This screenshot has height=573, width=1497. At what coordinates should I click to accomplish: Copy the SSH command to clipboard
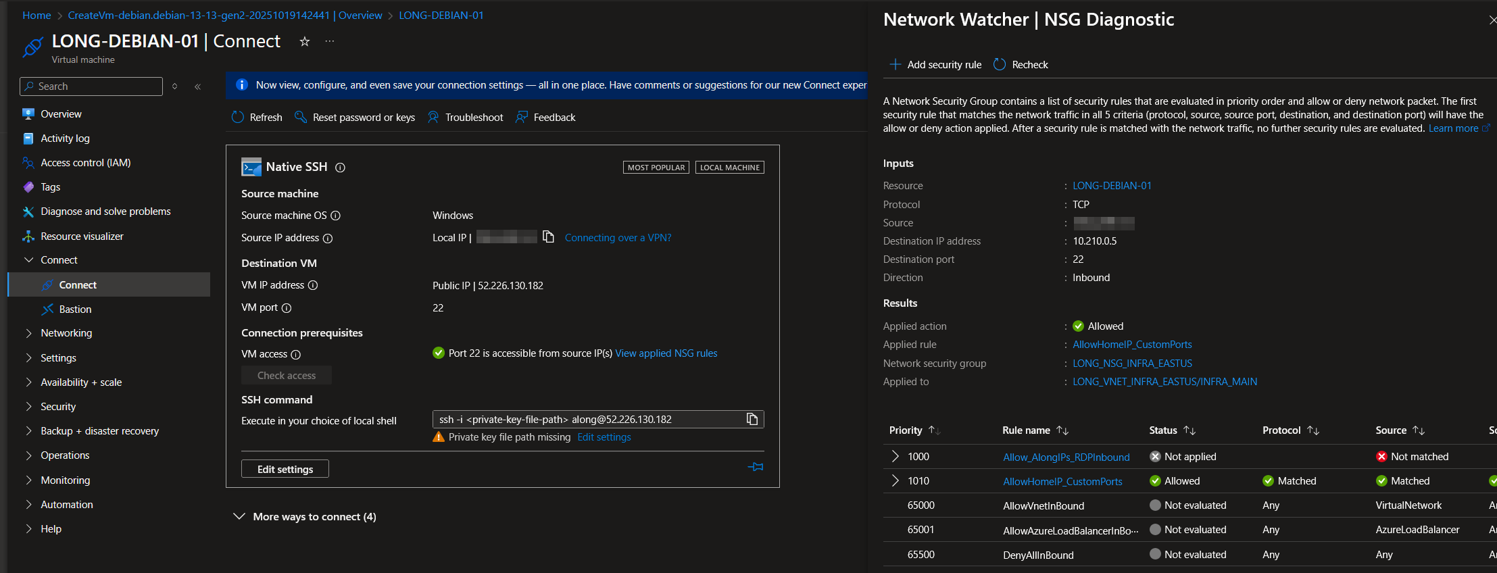pos(752,420)
